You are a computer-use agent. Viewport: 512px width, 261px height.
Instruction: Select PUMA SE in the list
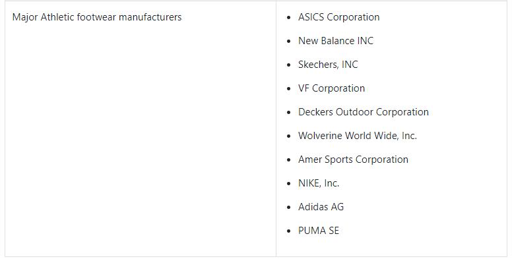tap(319, 231)
